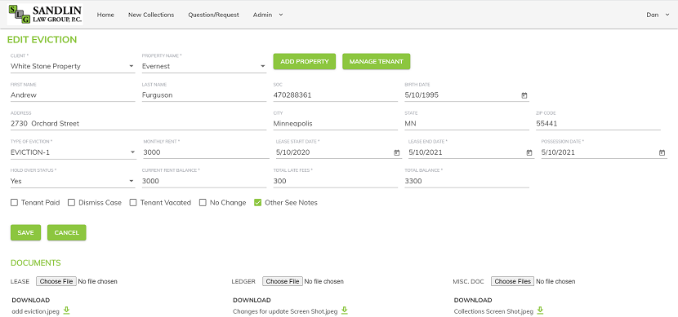Uncheck the Other See Notes checkbox
Screen dimensions: 678x317
[x=257, y=203]
